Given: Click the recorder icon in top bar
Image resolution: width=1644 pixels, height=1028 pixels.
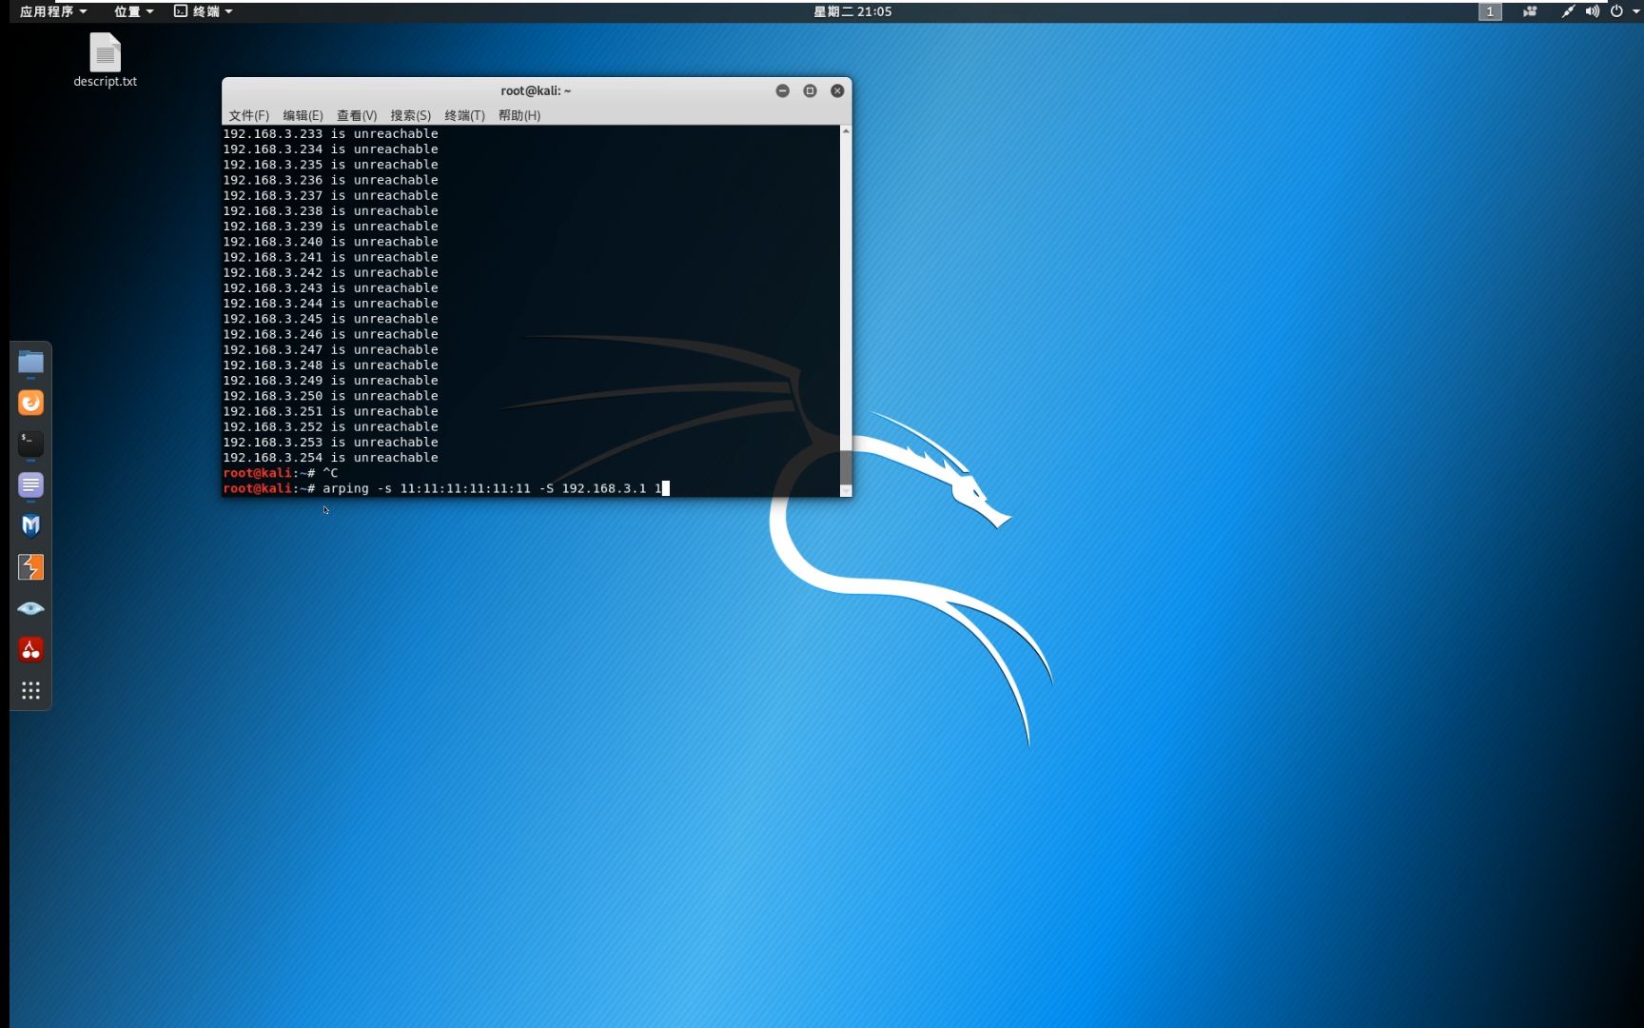Looking at the screenshot, I should pyautogui.click(x=1530, y=11).
